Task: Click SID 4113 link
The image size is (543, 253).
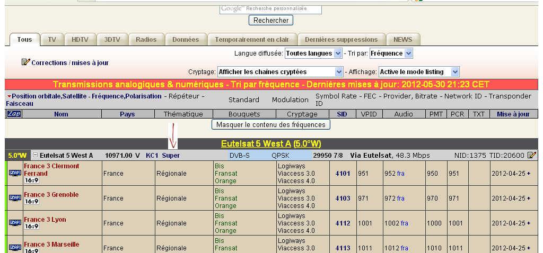Action: [x=343, y=248]
